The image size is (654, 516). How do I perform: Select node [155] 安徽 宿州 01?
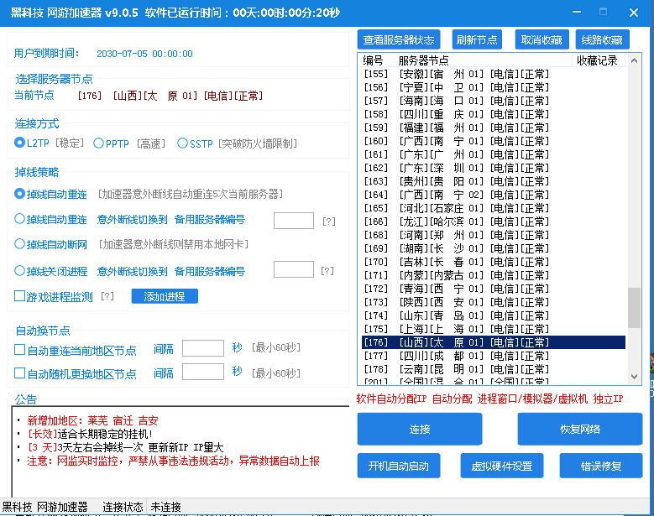click(x=494, y=74)
